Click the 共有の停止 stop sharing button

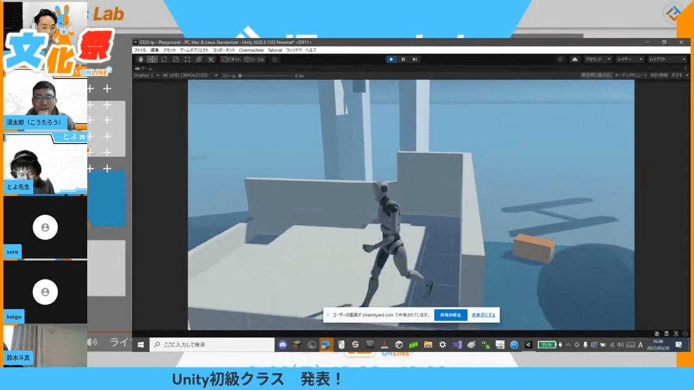point(451,315)
